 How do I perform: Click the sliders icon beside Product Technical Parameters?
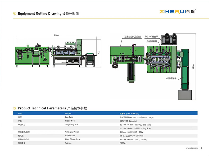(x=15, y=108)
